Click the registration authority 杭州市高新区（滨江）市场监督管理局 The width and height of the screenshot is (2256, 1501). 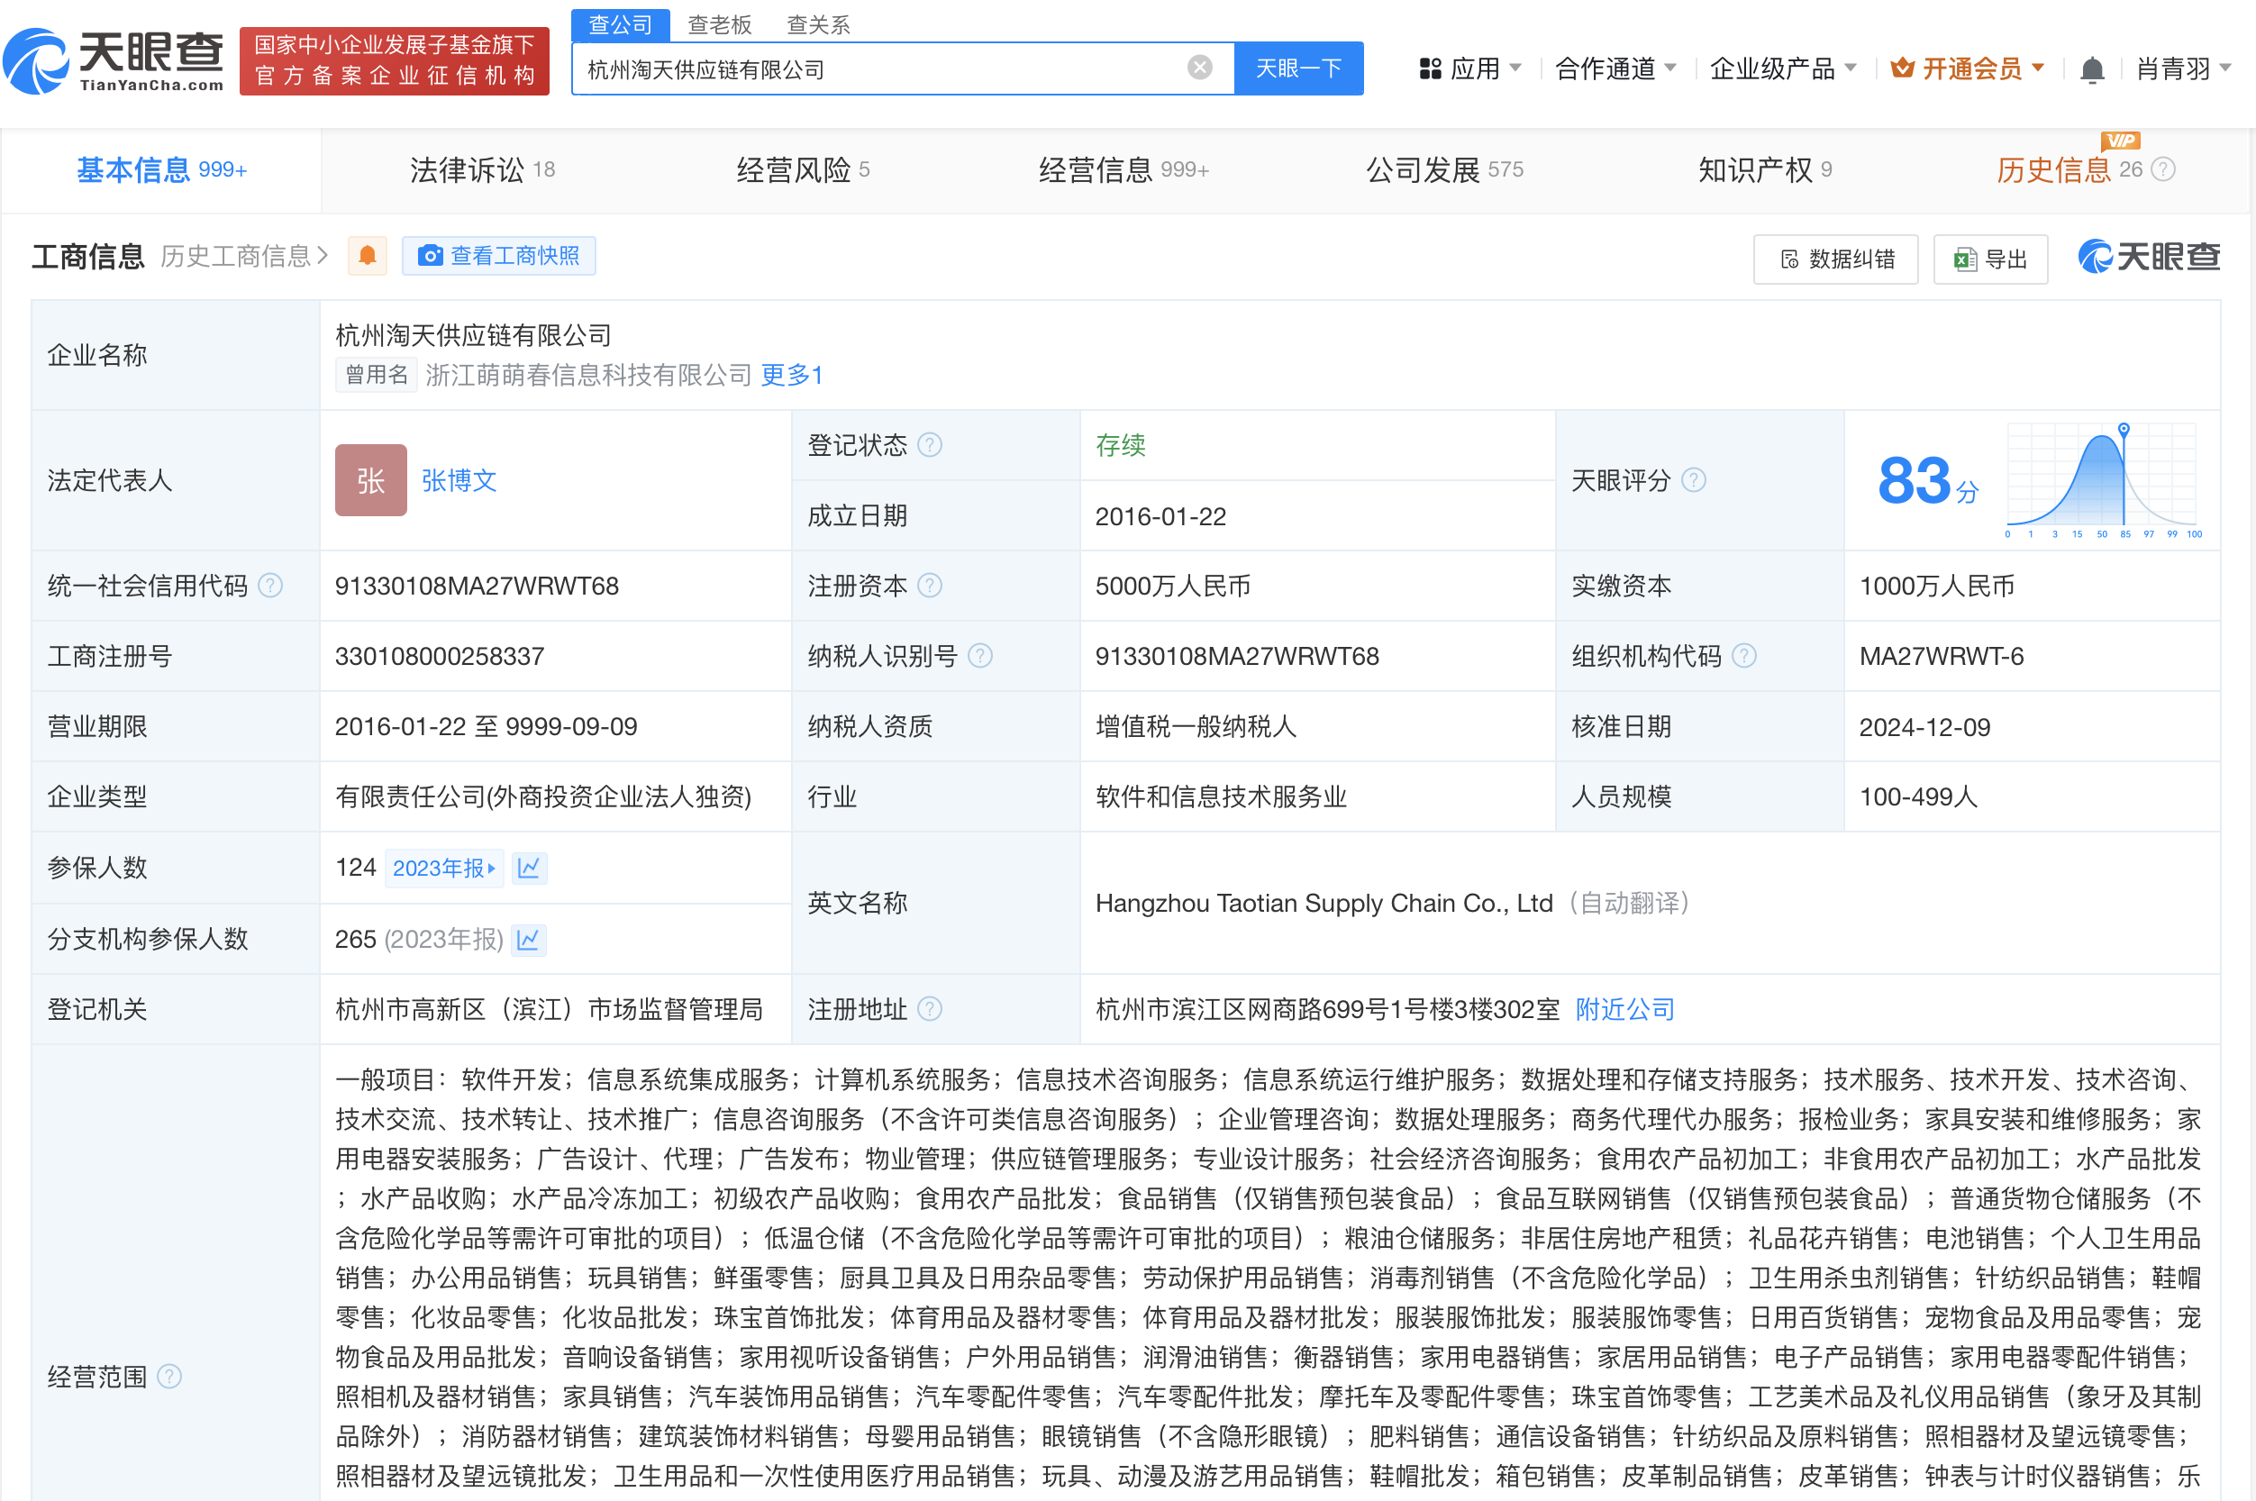click(549, 1009)
